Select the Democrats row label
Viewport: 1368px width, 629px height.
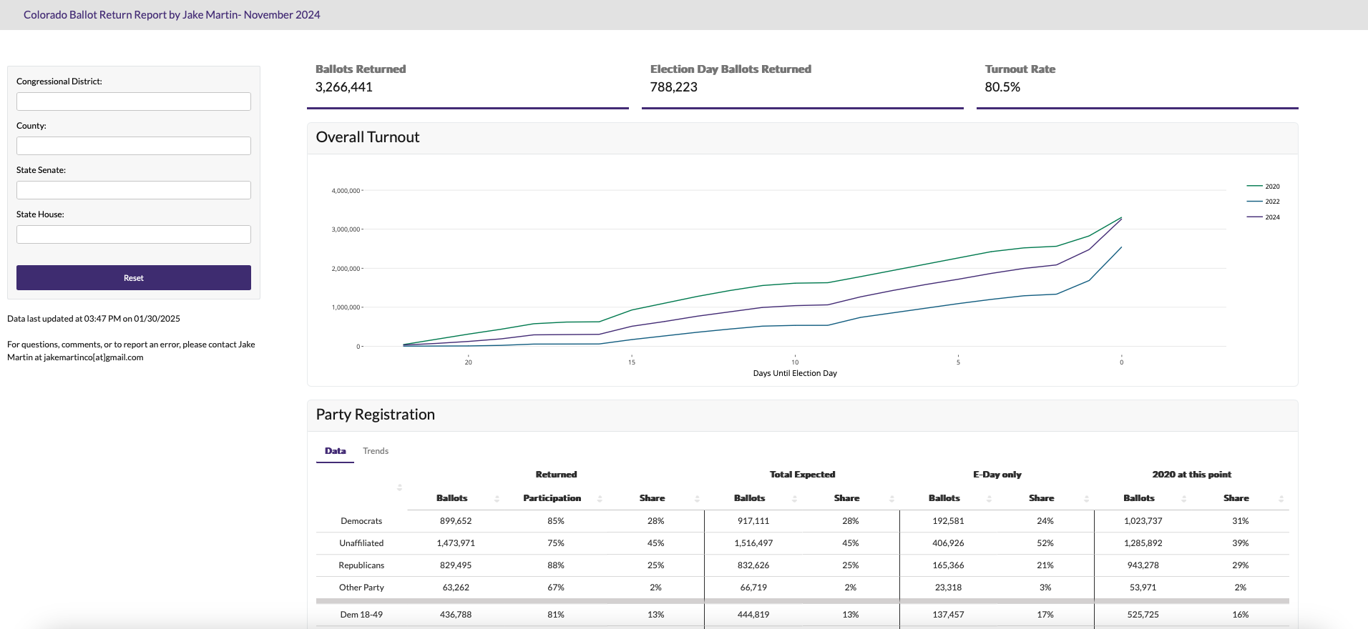pos(361,521)
